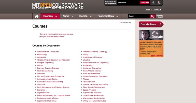Open MIT OpenCourseWare Facebook page icon
Image resolution: width=196 pixels, height=103 pixels.
[153, 3]
